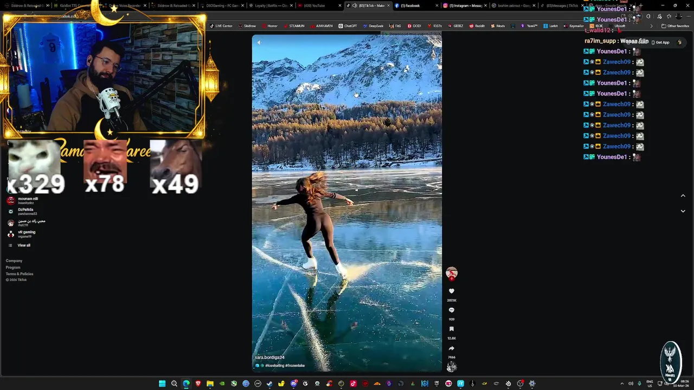Go to previous video with up chevron
This screenshot has width=694, height=390.
tap(683, 196)
